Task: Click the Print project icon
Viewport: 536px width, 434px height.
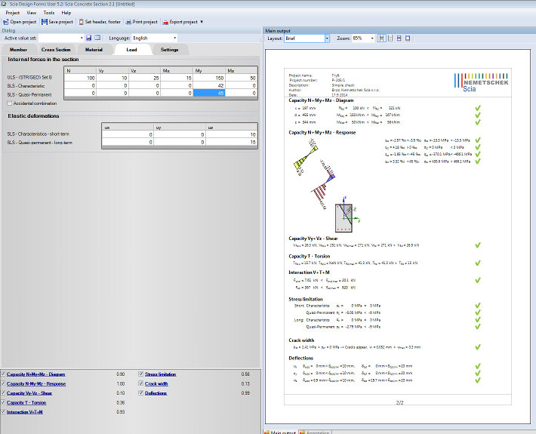Action: coord(128,22)
